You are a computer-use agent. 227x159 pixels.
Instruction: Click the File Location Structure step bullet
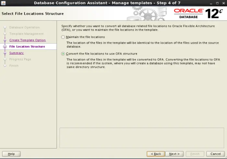tap(5, 47)
